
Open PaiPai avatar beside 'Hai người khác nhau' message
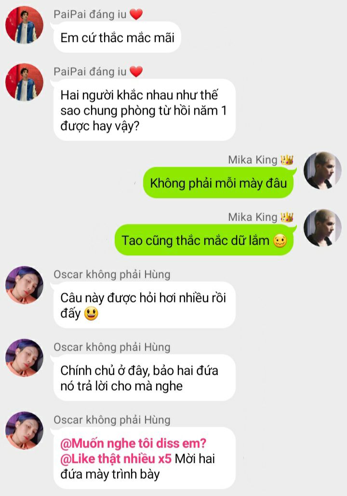click(25, 82)
